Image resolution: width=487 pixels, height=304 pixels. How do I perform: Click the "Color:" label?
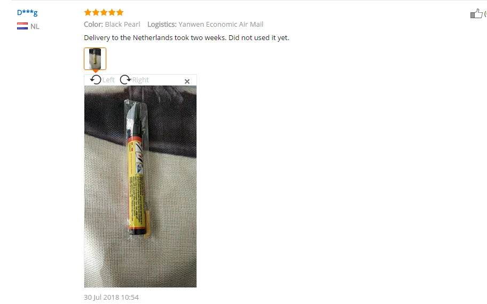coord(93,24)
